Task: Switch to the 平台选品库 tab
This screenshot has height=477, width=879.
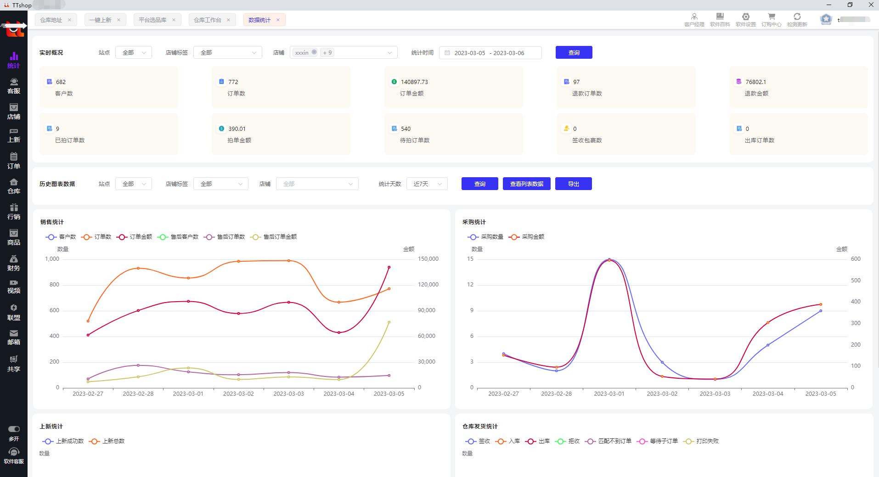Action: [152, 20]
